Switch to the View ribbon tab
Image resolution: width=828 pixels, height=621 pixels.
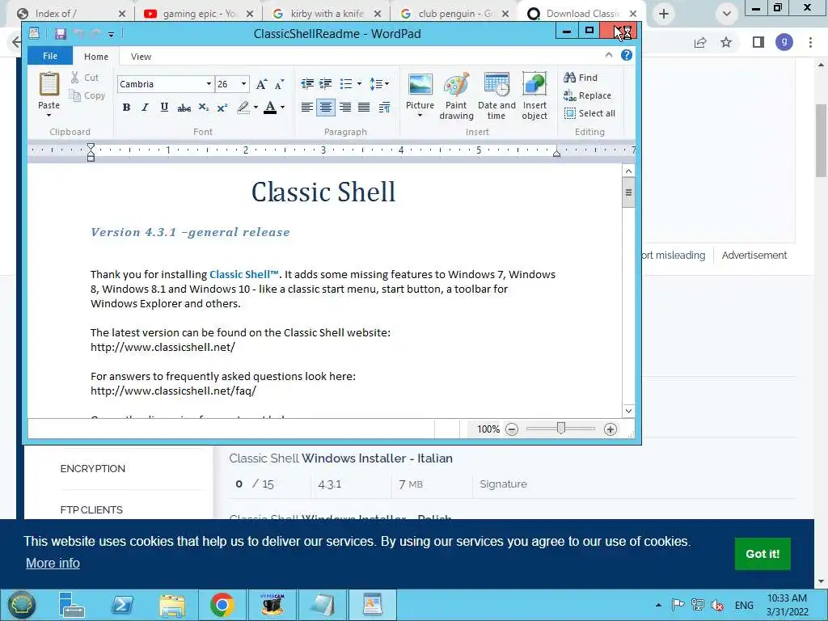(x=141, y=57)
